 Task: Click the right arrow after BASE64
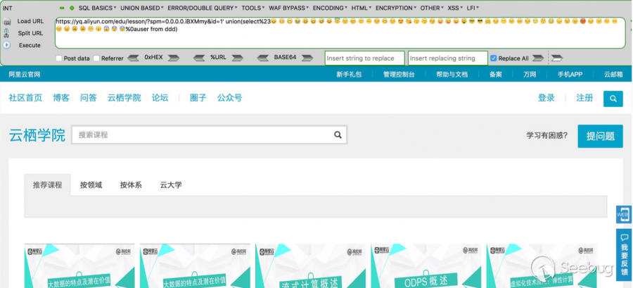[x=307, y=58]
